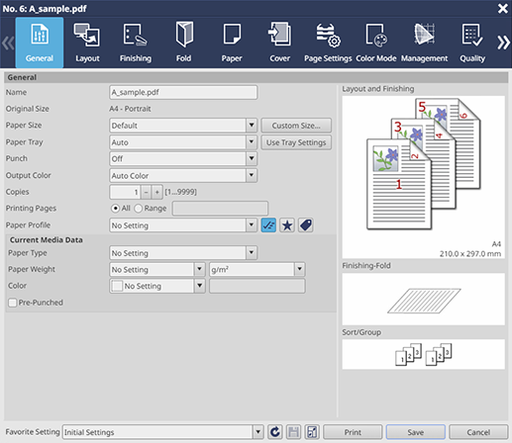Click the Print button
The width and height of the screenshot is (512, 443).
pos(353,432)
